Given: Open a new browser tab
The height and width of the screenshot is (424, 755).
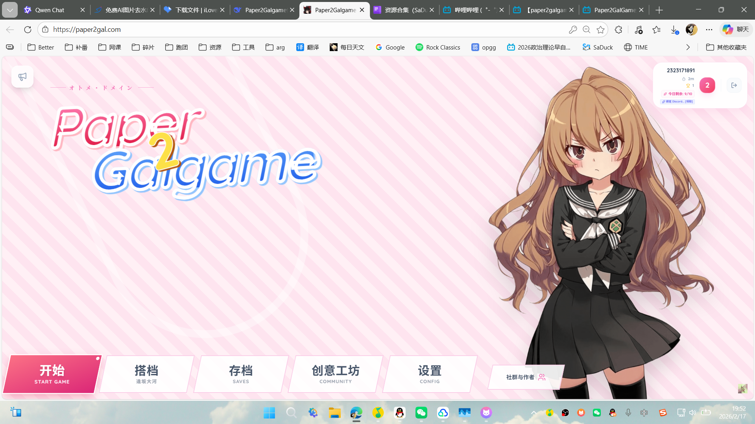Looking at the screenshot, I should tap(659, 10).
